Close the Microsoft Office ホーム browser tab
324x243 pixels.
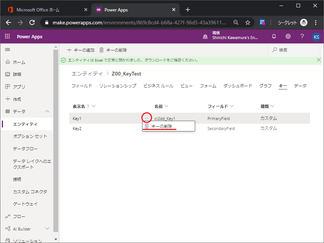coord(85,10)
